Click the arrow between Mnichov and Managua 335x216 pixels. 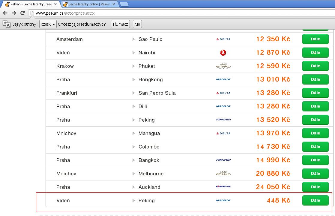pyautogui.click(x=133, y=133)
